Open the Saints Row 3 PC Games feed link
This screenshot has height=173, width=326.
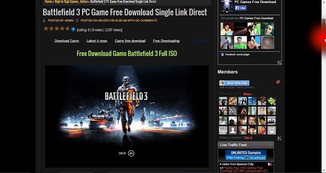pos(244,170)
